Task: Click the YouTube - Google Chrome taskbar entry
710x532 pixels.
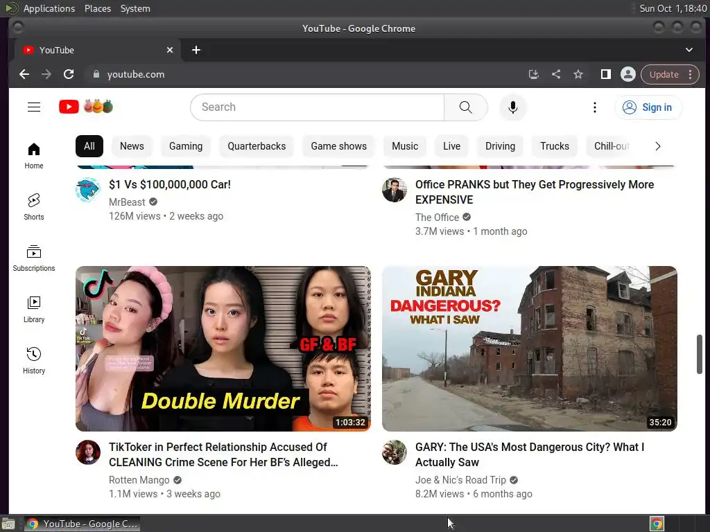Action: point(82,524)
